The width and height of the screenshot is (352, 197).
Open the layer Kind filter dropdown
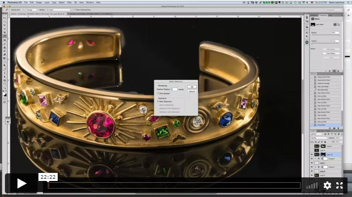[317, 134]
